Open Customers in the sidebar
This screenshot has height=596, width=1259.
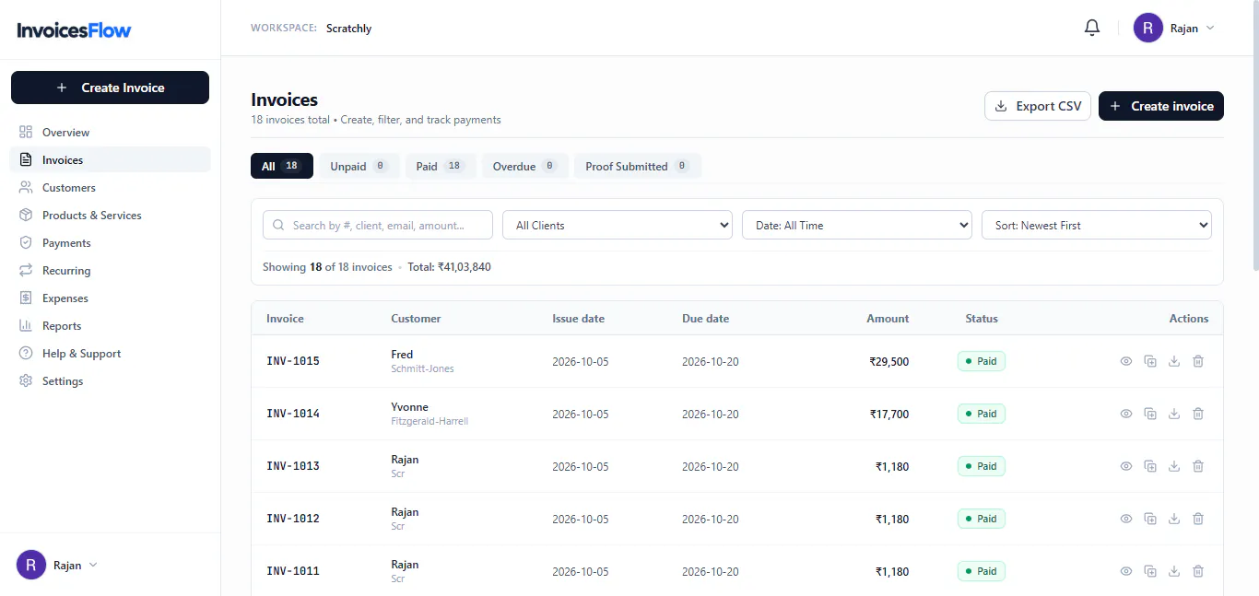coord(110,187)
